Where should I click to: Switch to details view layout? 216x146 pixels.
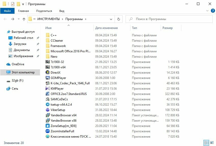click(x=206, y=143)
